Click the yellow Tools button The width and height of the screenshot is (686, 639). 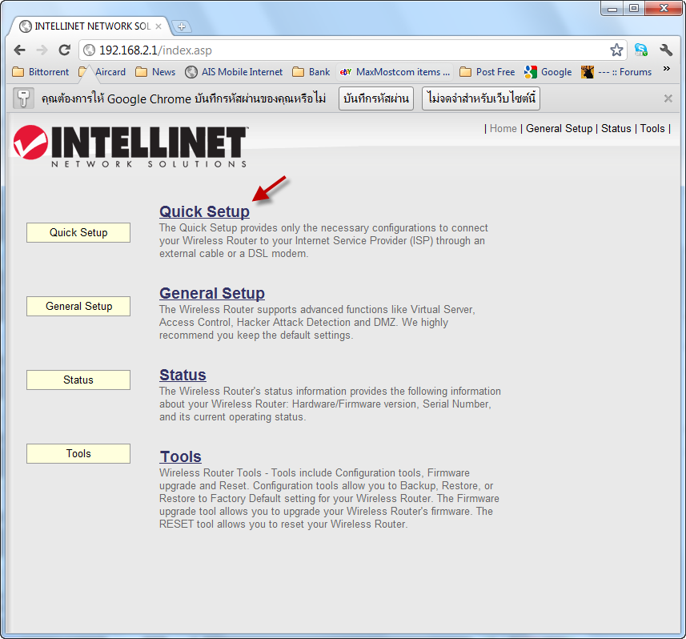click(x=78, y=453)
